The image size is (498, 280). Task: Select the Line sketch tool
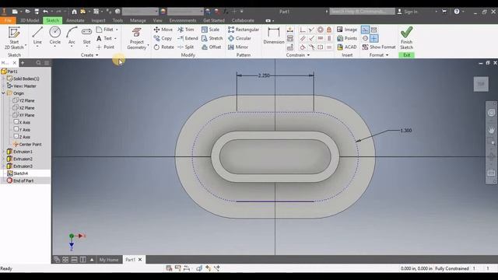pos(37,36)
